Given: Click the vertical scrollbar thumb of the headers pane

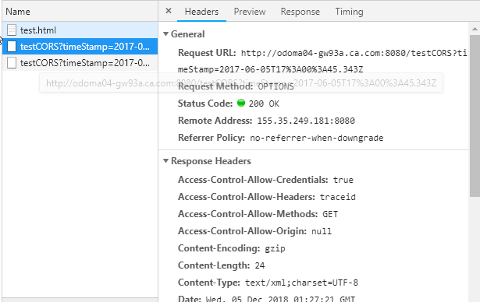Looking at the screenshot, I should (475, 116).
